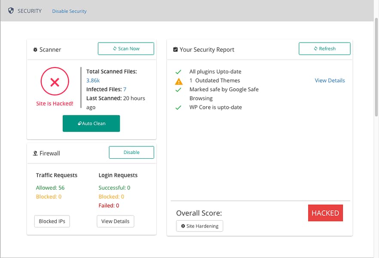Click the checkmark beside WP Core is upto-date
The image size is (379, 258).
click(x=178, y=107)
